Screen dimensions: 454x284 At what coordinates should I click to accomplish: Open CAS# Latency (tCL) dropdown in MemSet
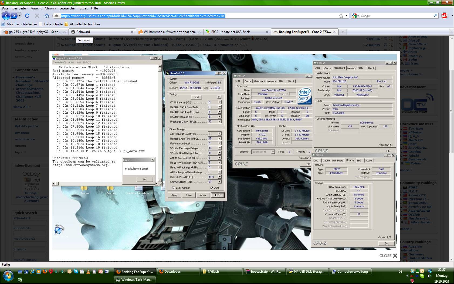pyautogui.click(x=220, y=102)
